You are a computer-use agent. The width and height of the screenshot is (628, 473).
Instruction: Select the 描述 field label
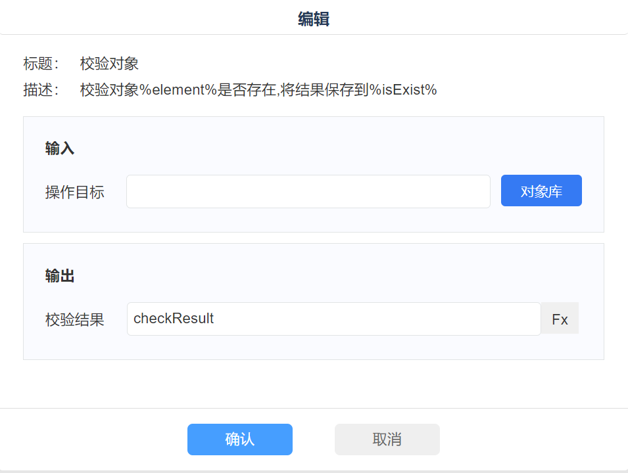tap(41, 90)
